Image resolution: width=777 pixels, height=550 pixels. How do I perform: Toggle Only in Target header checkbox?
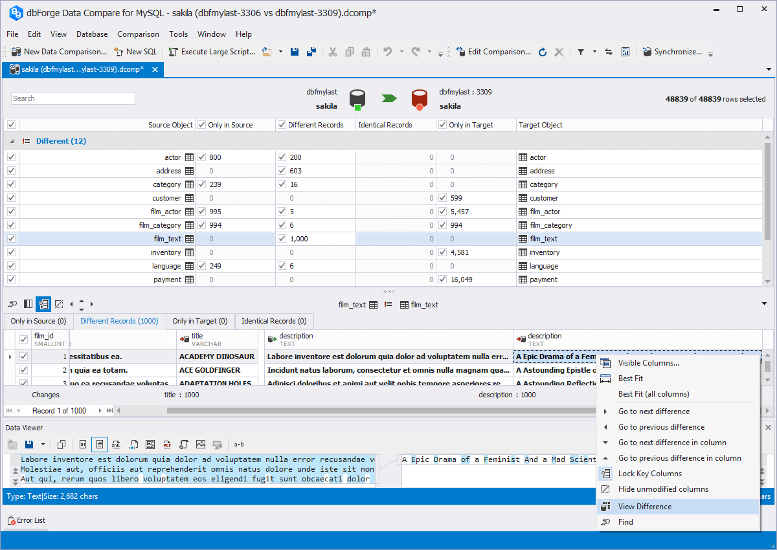pos(442,125)
